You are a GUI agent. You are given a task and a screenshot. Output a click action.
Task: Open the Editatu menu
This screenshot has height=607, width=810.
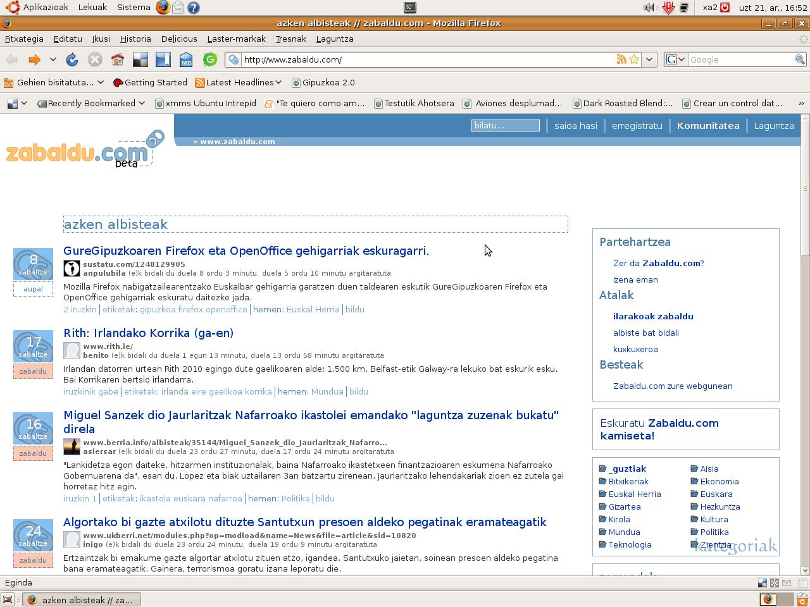click(x=68, y=39)
